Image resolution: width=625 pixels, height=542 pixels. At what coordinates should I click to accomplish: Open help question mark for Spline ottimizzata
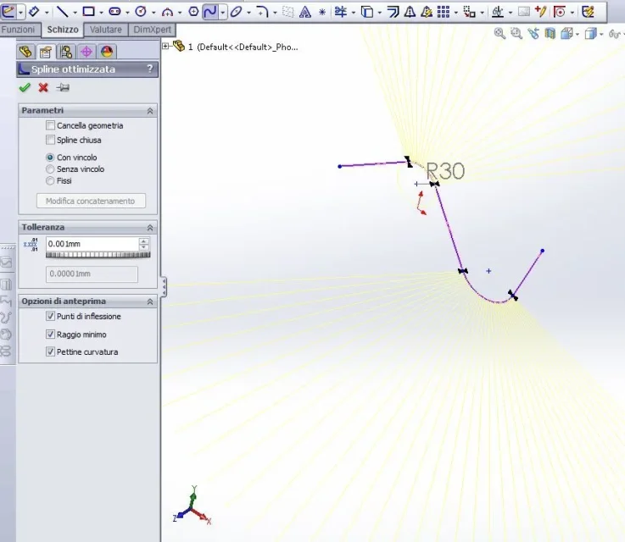click(150, 69)
